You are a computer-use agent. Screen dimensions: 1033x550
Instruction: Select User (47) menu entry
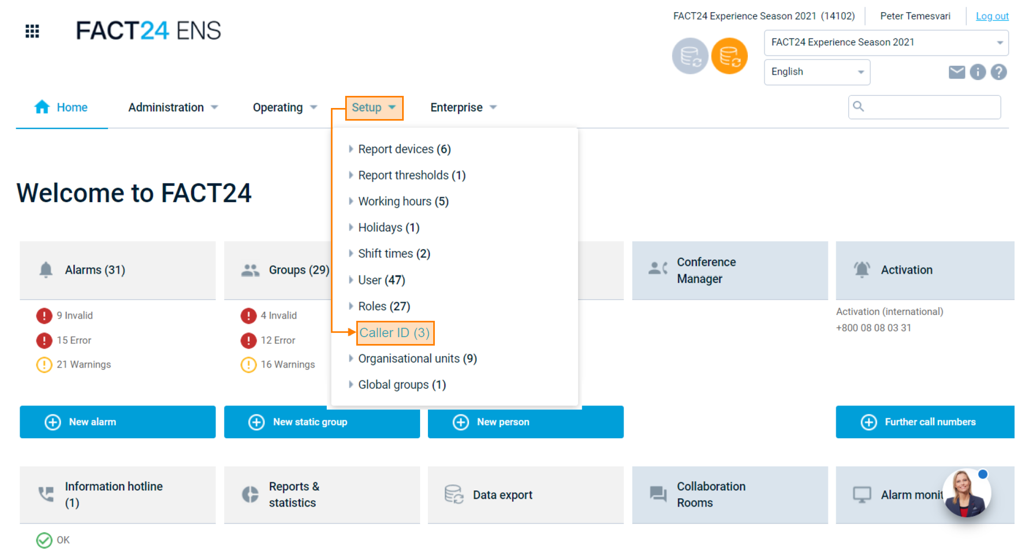coord(382,280)
